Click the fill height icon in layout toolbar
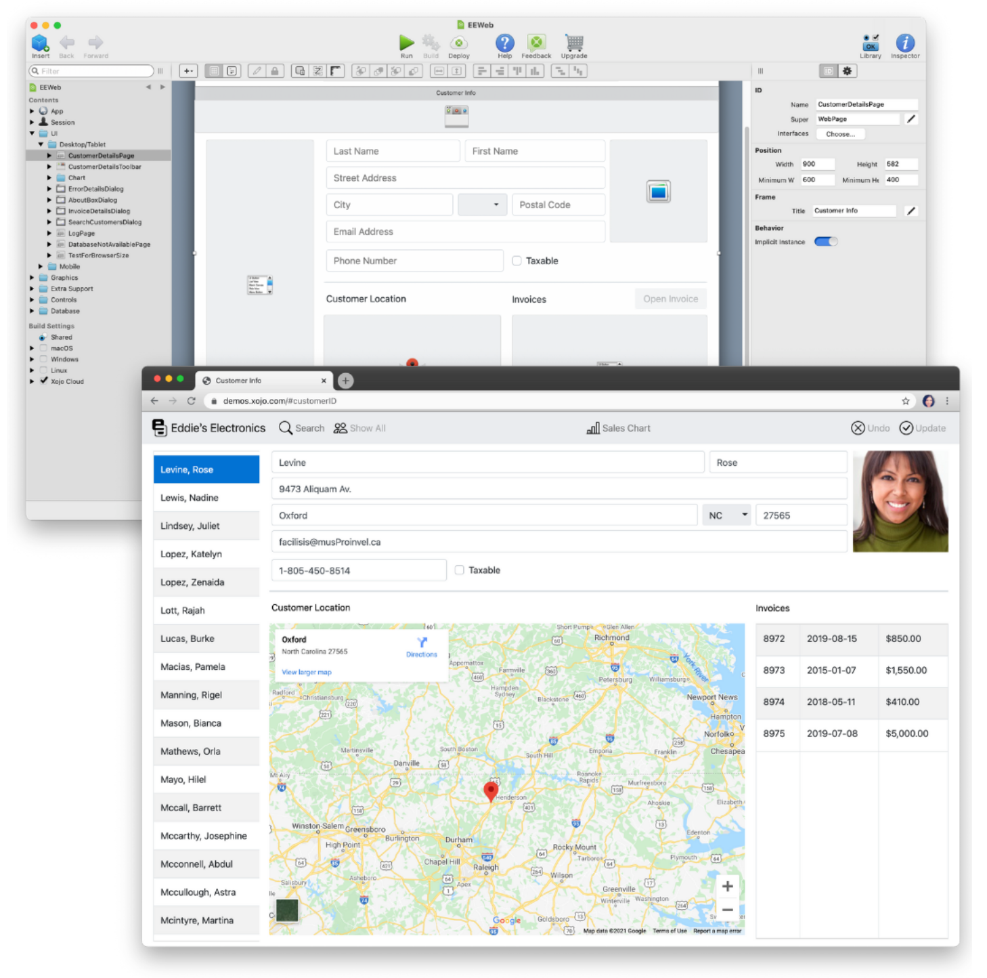 (457, 71)
